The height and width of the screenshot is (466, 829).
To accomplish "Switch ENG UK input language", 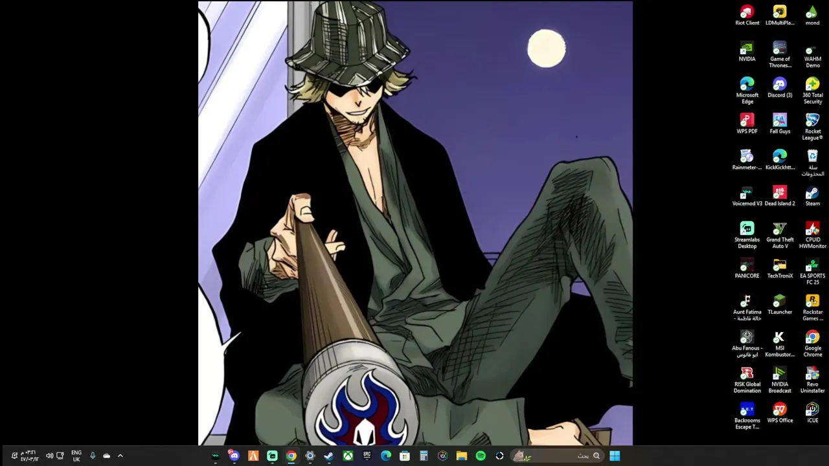I will click(76, 456).
